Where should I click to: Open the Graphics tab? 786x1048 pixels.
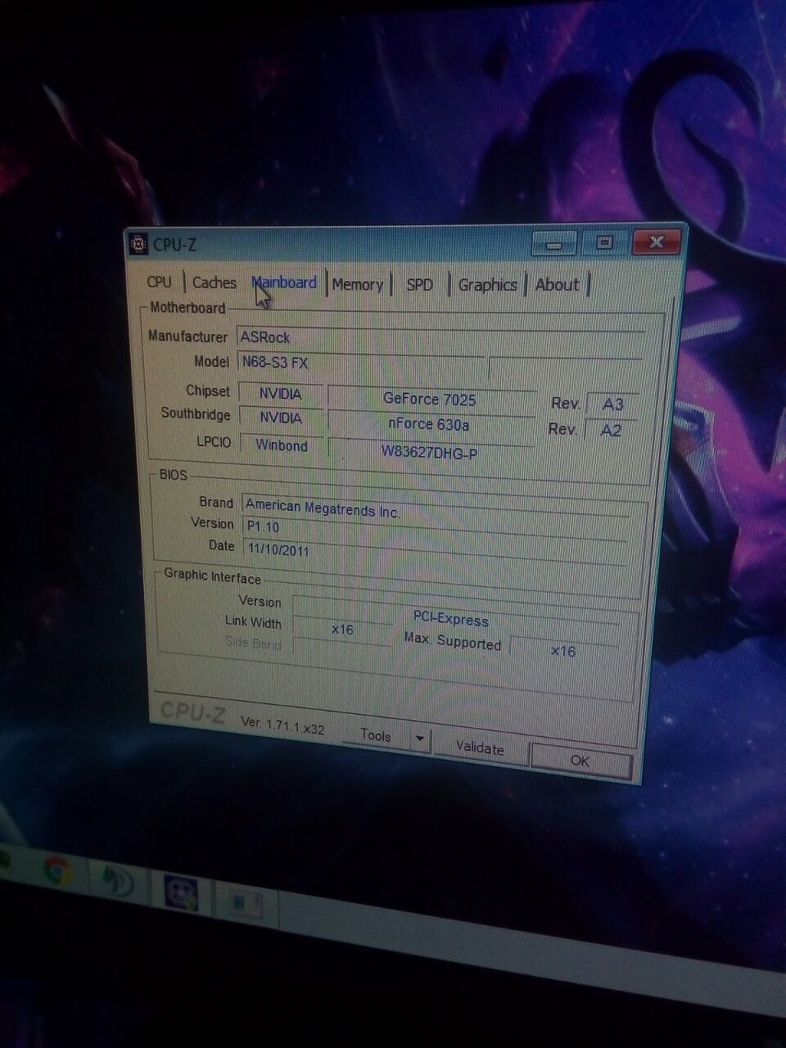pos(488,285)
